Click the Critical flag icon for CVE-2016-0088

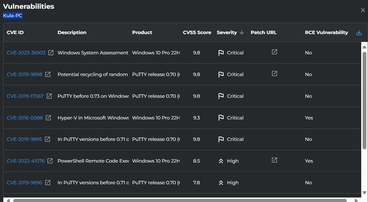point(221,118)
